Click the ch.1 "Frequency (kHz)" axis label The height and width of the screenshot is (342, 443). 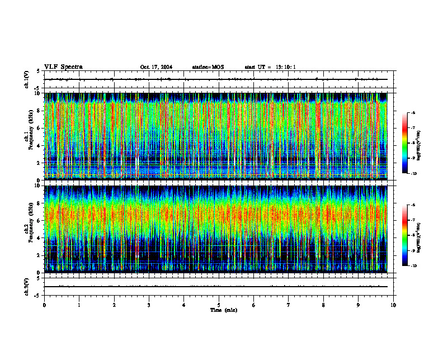[x=31, y=130]
